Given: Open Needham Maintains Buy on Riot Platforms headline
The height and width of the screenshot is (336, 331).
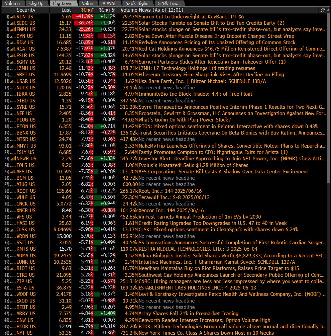Looking at the screenshot, I should [219, 268].
